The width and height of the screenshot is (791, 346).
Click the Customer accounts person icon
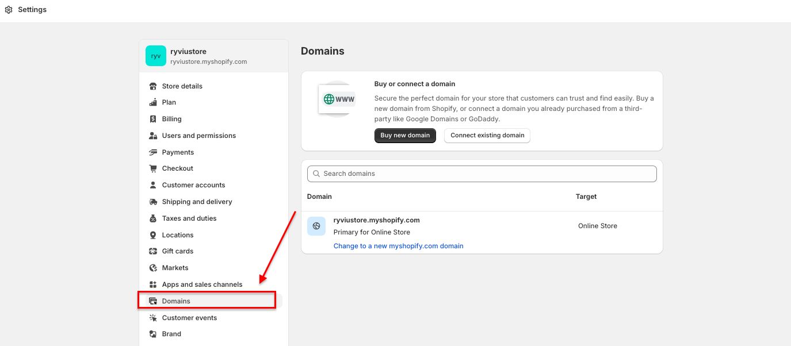pyautogui.click(x=153, y=185)
